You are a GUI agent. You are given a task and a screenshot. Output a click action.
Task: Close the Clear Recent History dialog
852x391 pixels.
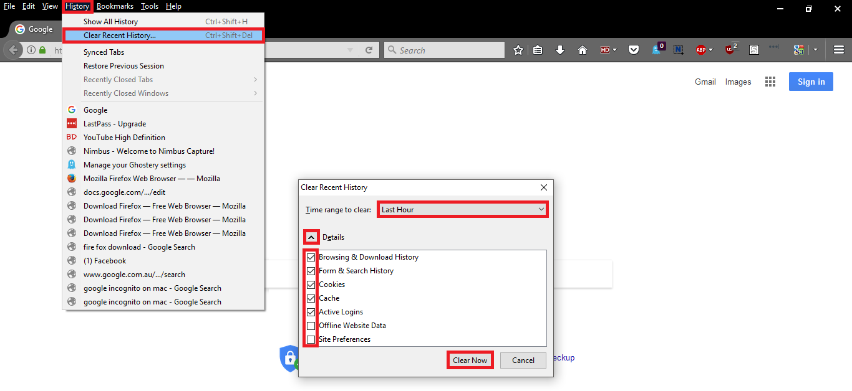[x=544, y=187]
